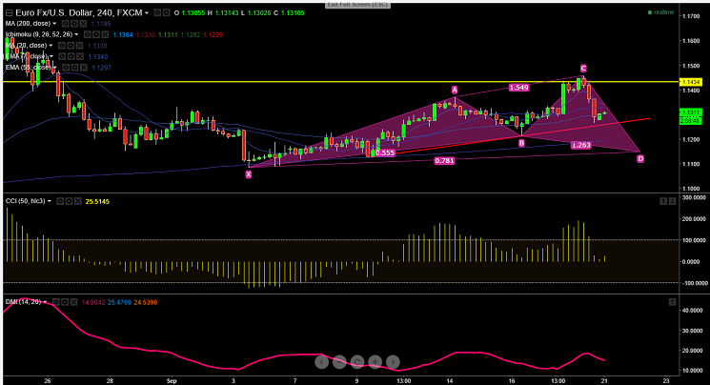Screen dimensions: 710x385
Task: Open MA (20, close) format settings gear
Action: (71, 46)
